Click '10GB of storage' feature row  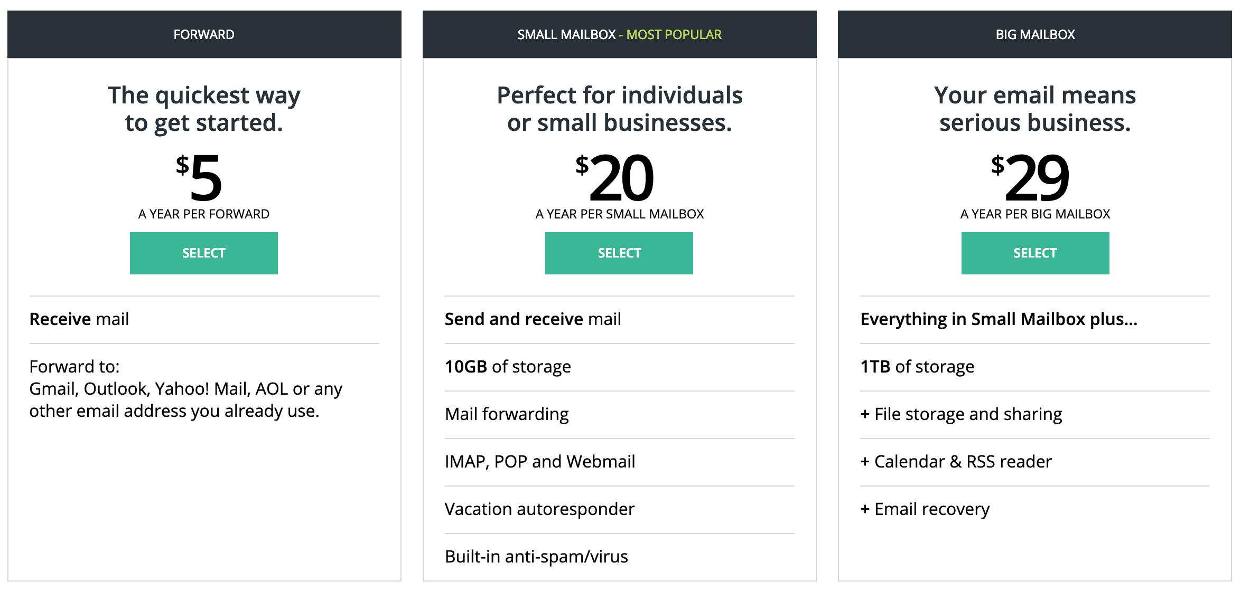tap(620, 367)
